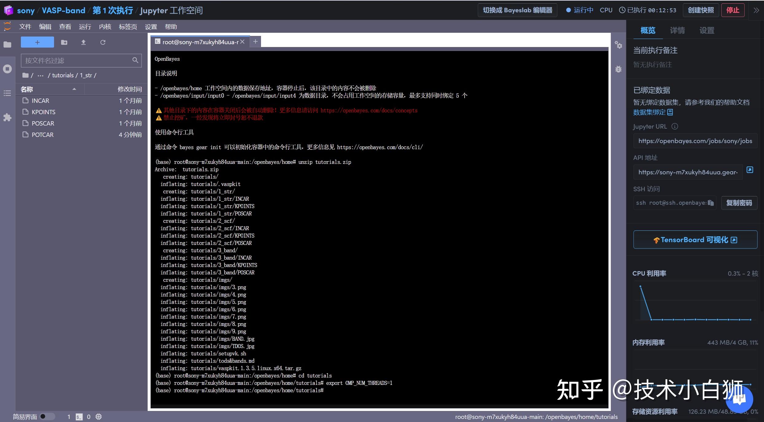
Task: Click the upload files icon
Action: [83, 42]
